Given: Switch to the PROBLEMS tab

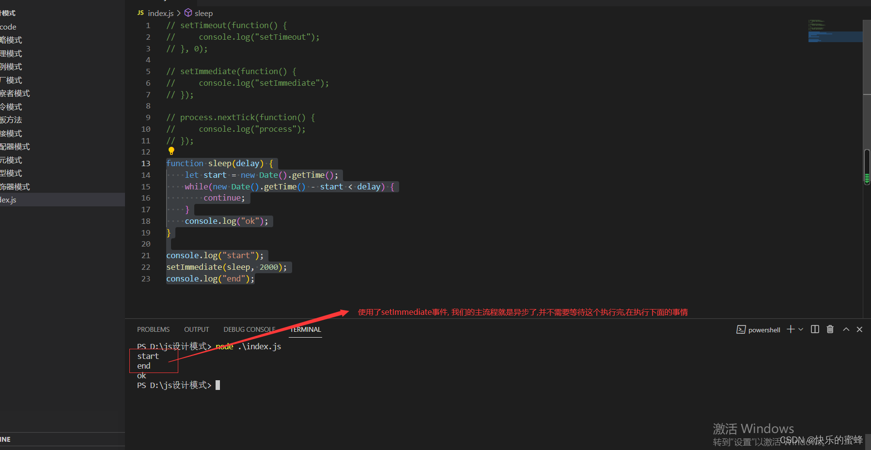Looking at the screenshot, I should [x=153, y=329].
